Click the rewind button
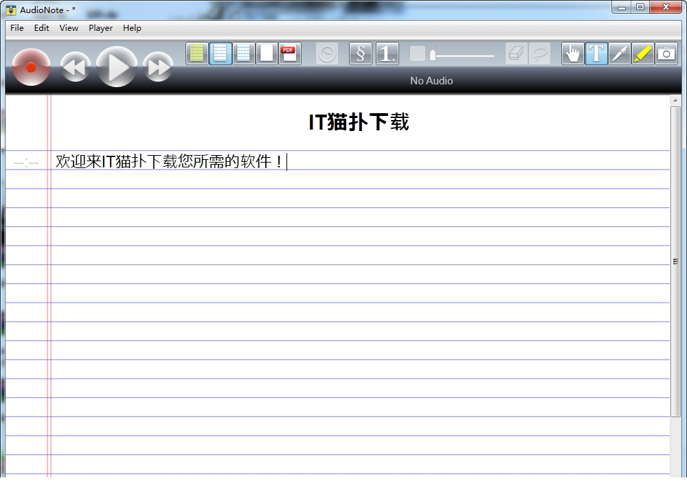 pos(76,67)
